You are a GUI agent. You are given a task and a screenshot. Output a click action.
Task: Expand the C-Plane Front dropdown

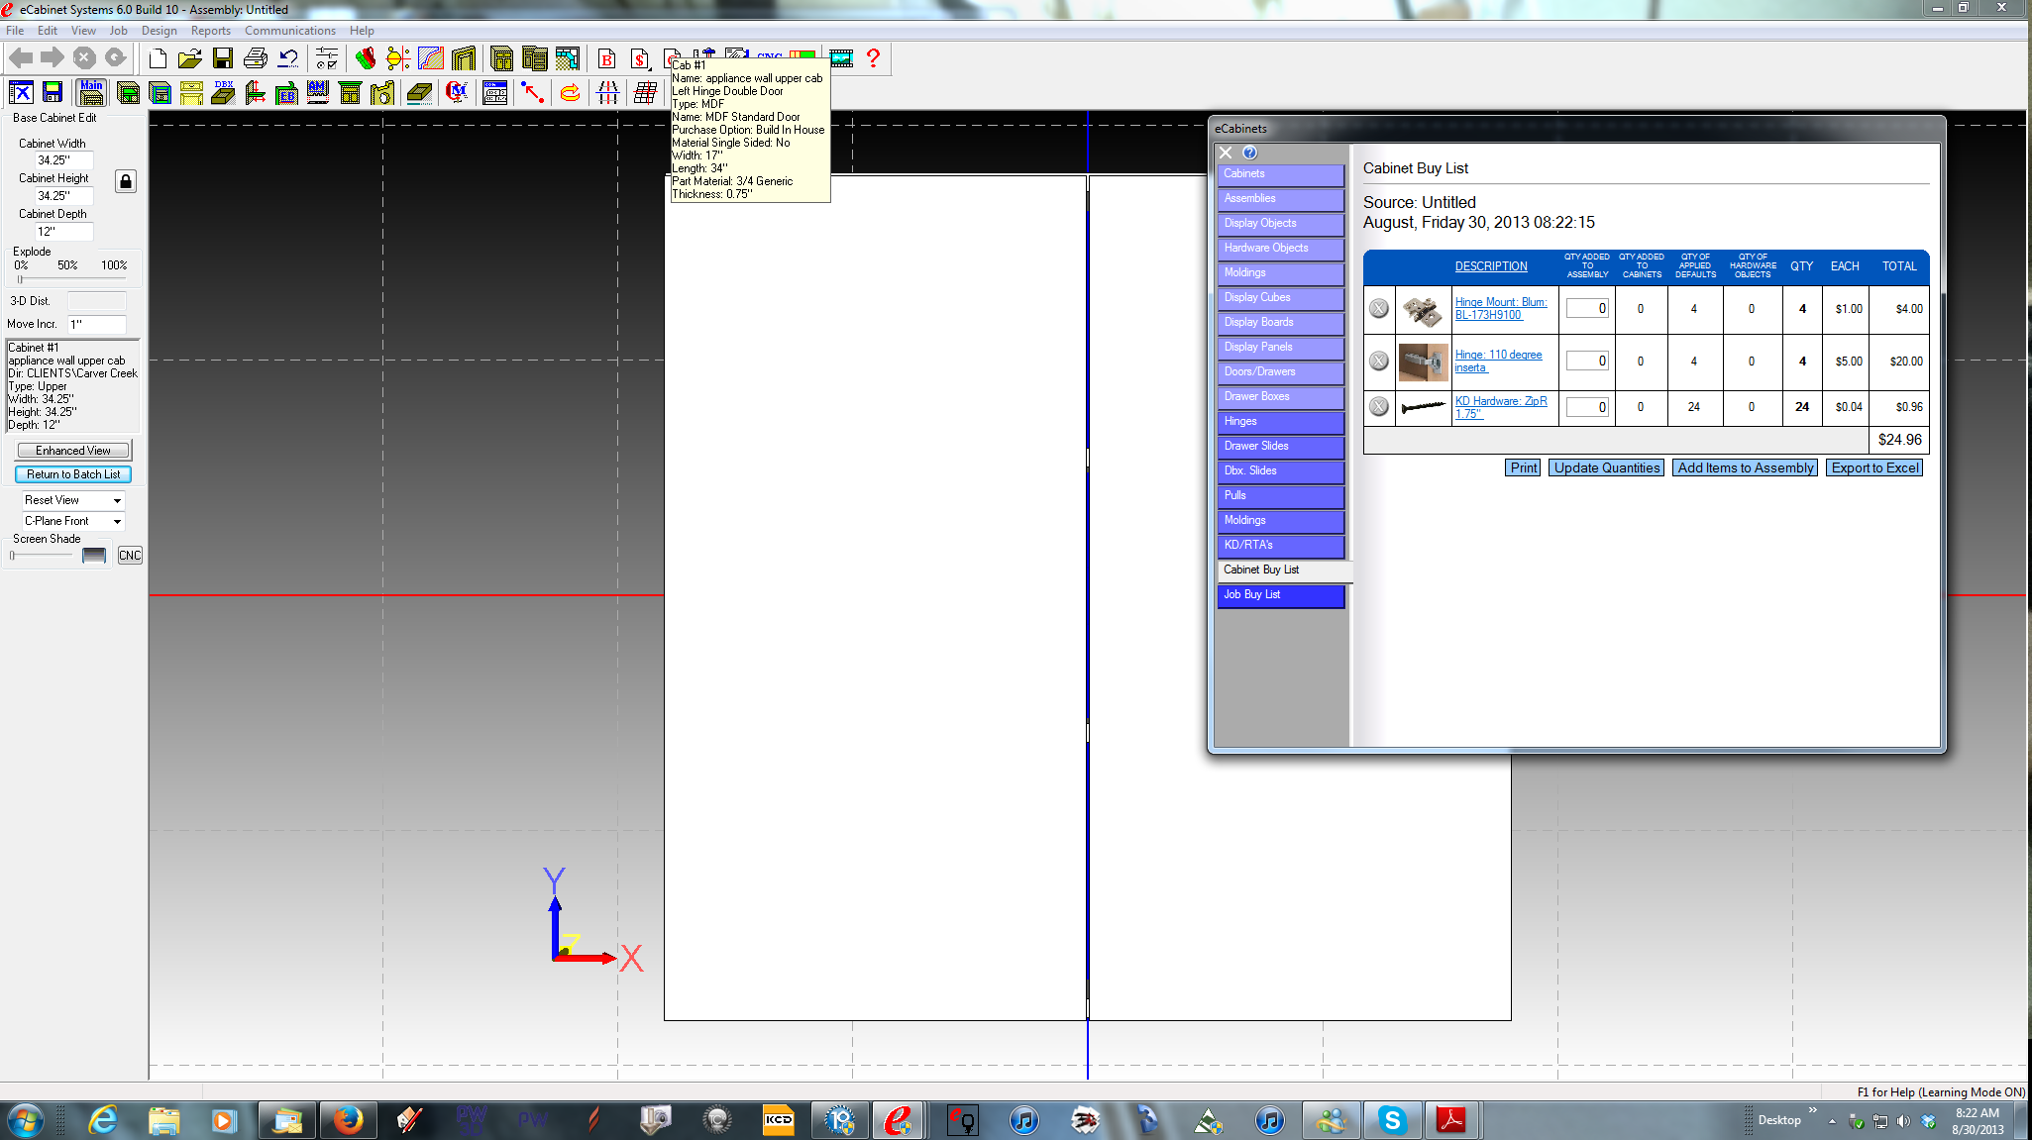click(73, 521)
